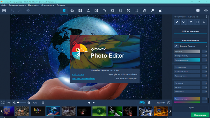Select the Crop tool in top toolbar
210x118 pixels.
(88, 10)
